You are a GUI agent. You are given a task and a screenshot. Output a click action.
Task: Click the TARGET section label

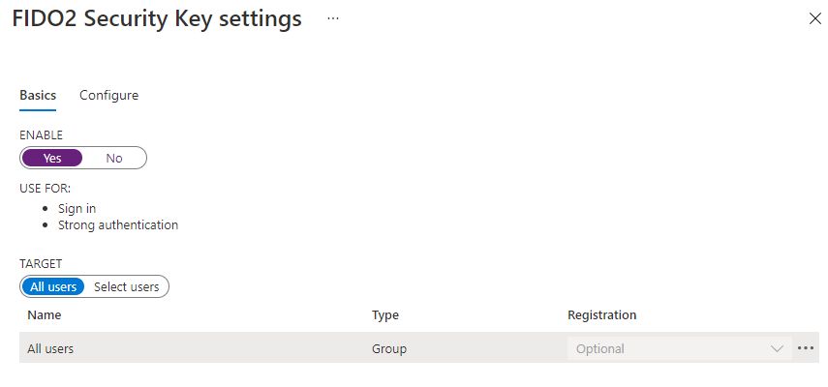[x=41, y=263]
